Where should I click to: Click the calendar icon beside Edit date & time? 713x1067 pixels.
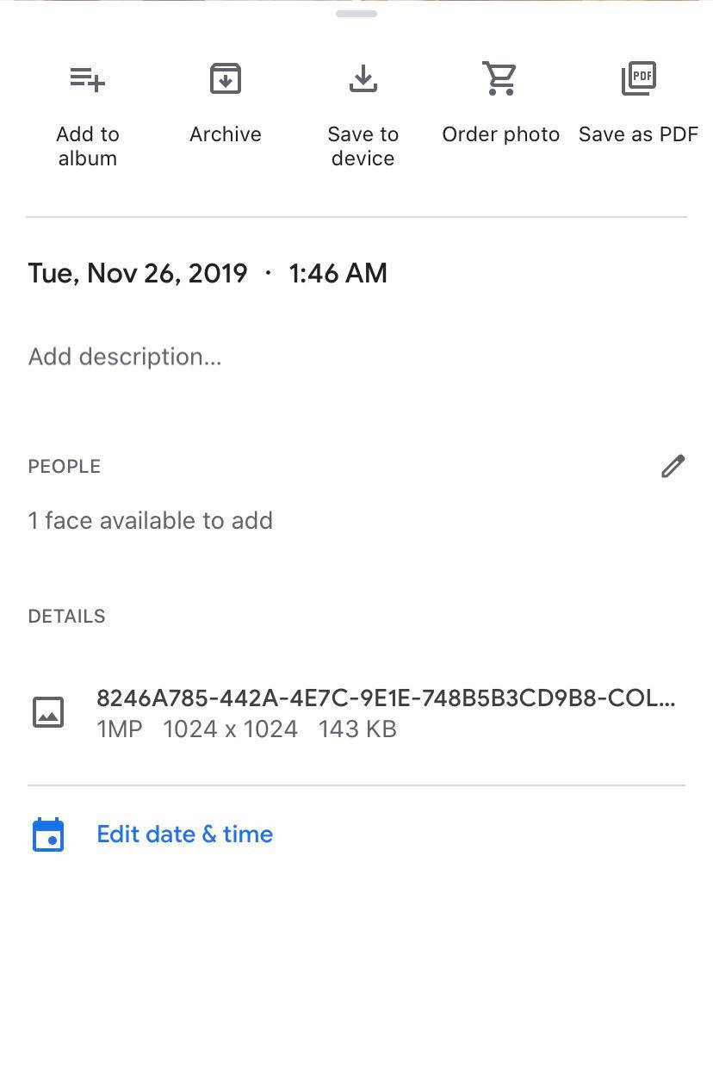(x=48, y=834)
